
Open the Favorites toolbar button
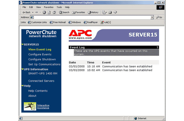(78, 12)
